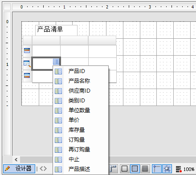Pick the 单价 field from the list
The width and height of the screenshot is (196, 175).
(x=81, y=120)
